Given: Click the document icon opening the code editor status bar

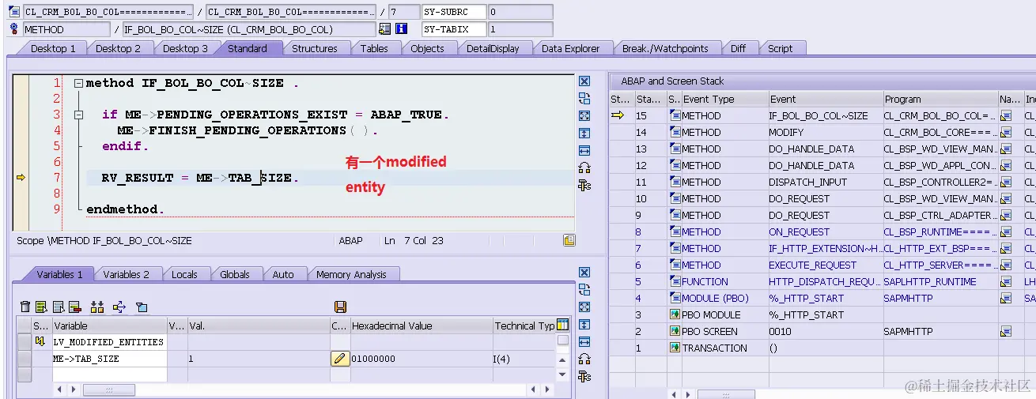Looking at the screenshot, I should (x=569, y=240).
